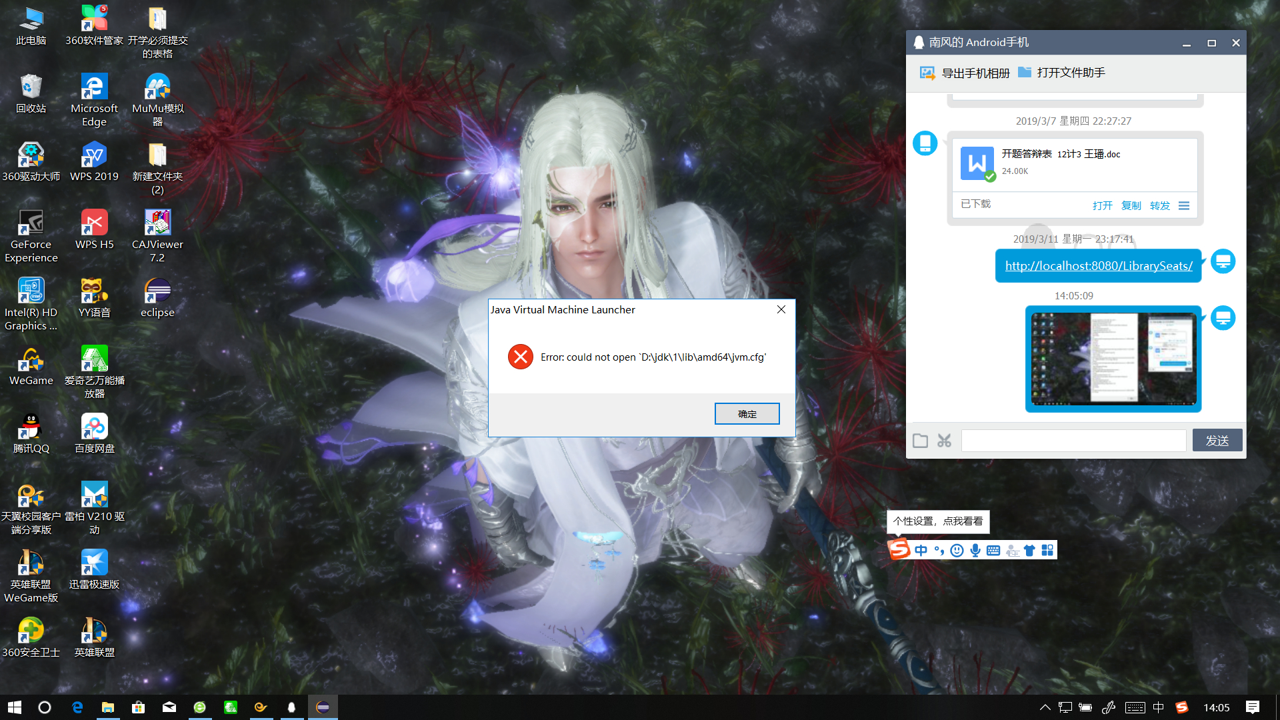This screenshot has width=1280, height=720.
Task: Select the MuMu模拟器 desktop shortcut
Action: [158, 100]
